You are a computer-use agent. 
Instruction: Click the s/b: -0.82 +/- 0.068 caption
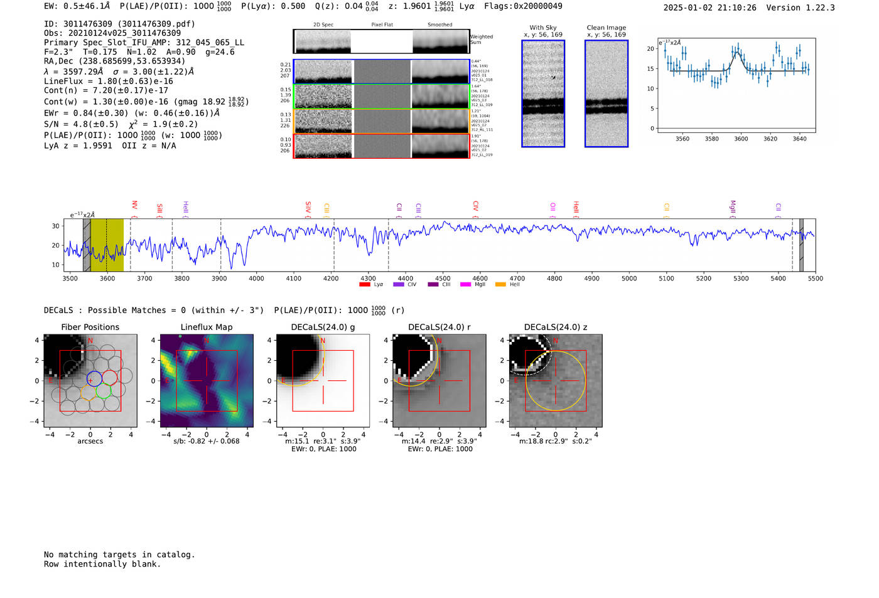tap(207, 441)
